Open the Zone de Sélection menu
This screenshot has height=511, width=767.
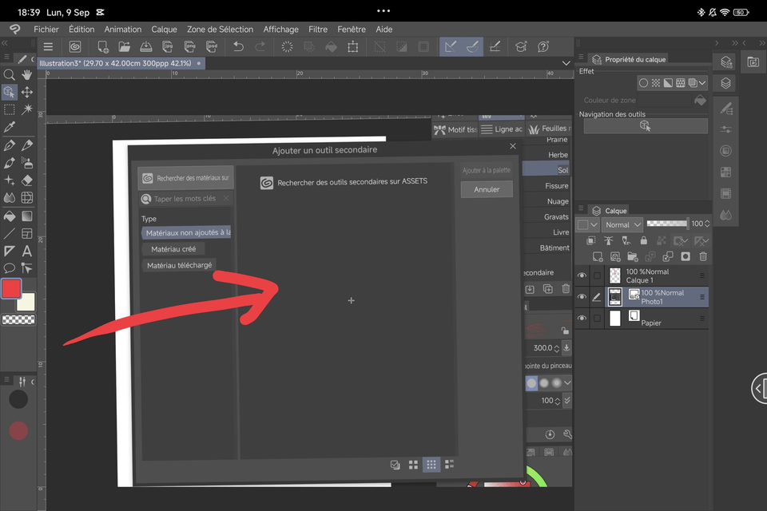coord(221,30)
